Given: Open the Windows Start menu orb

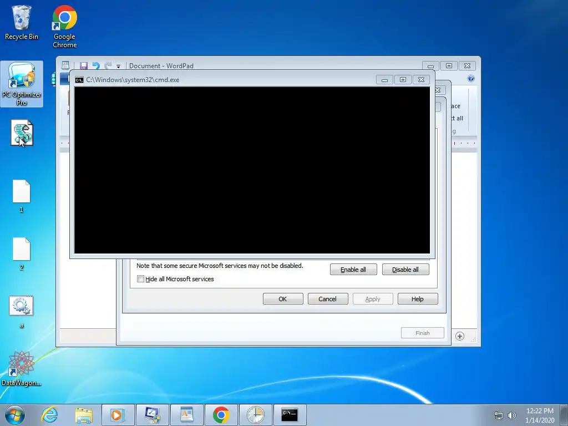Looking at the screenshot, I should [x=15, y=415].
